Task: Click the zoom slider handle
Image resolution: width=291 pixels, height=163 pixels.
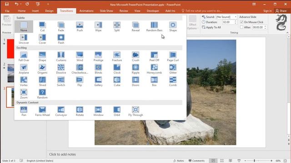Action: pyautogui.click(x=254, y=161)
